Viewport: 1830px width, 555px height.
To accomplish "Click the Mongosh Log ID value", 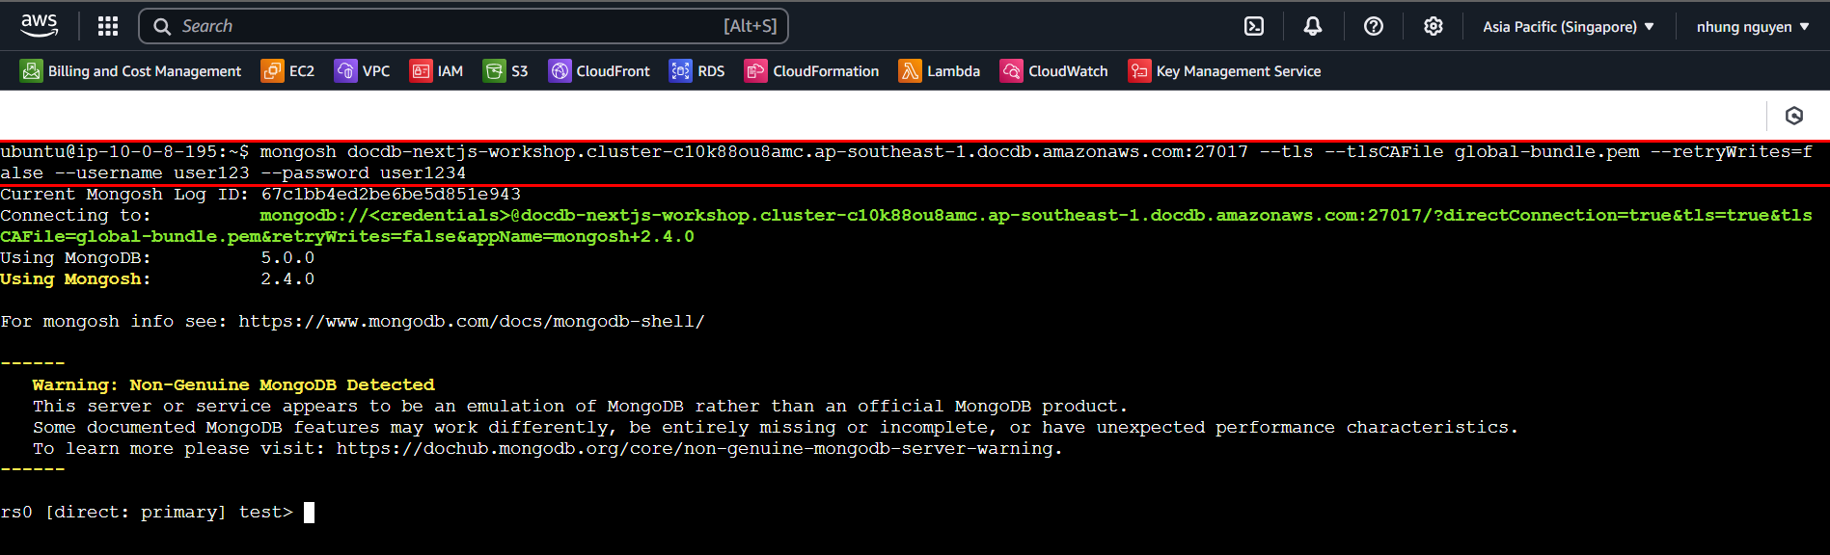I will 391,195.
